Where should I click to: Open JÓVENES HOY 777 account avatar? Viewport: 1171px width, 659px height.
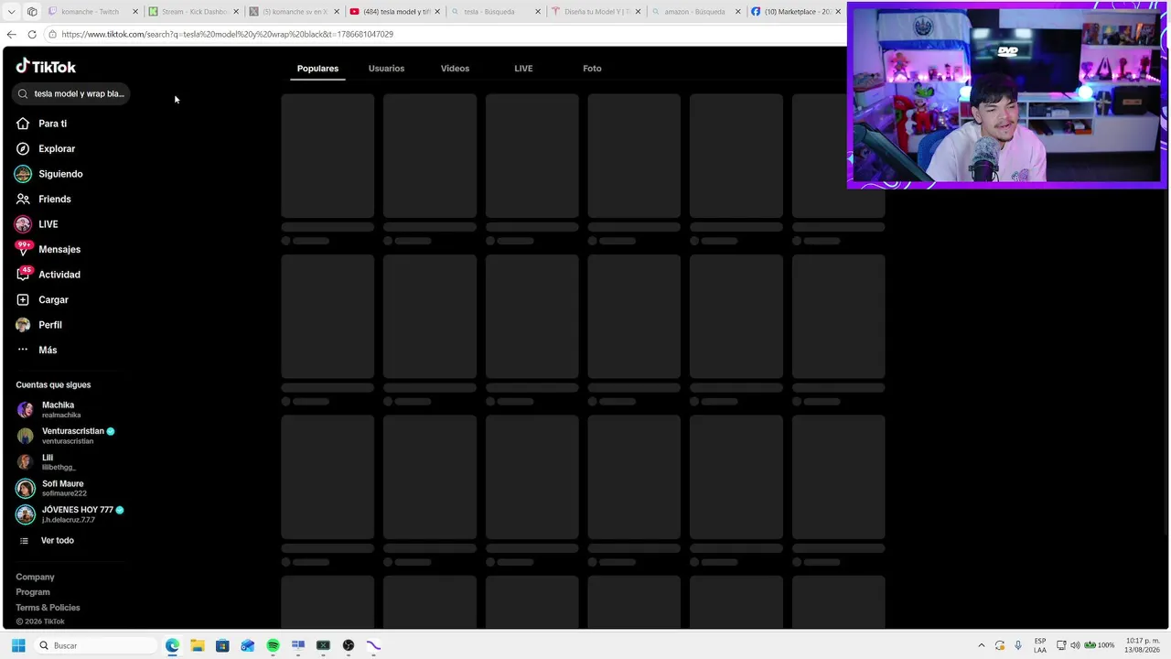click(x=26, y=514)
